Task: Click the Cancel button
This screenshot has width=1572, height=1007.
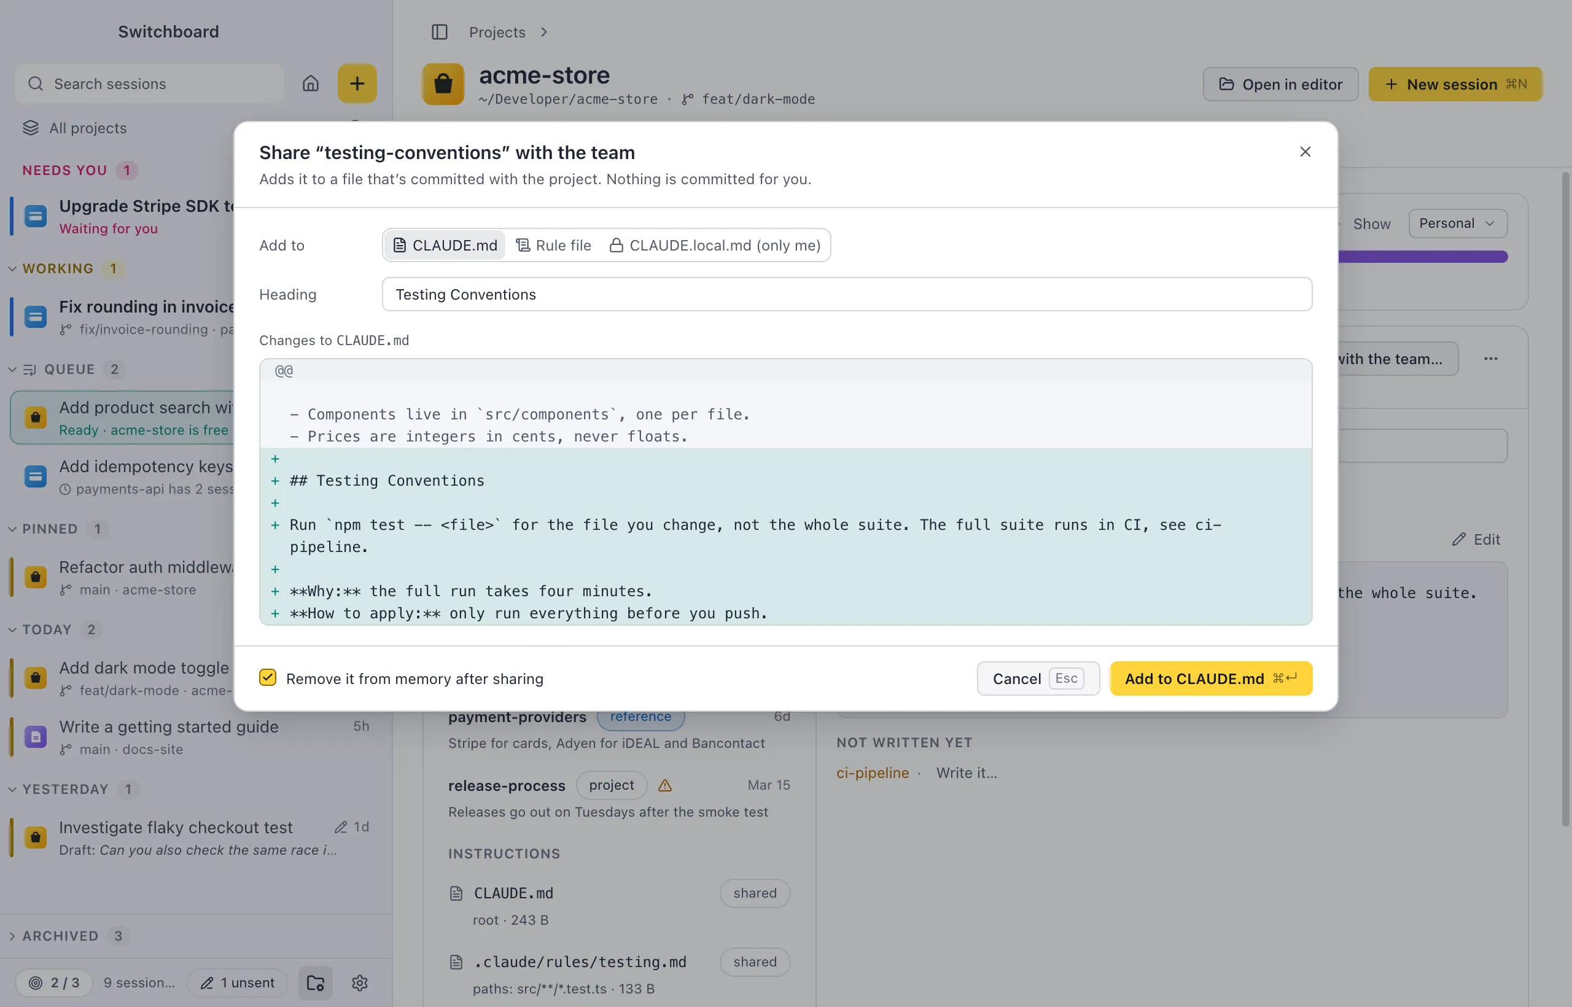Action: click(x=1038, y=678)
